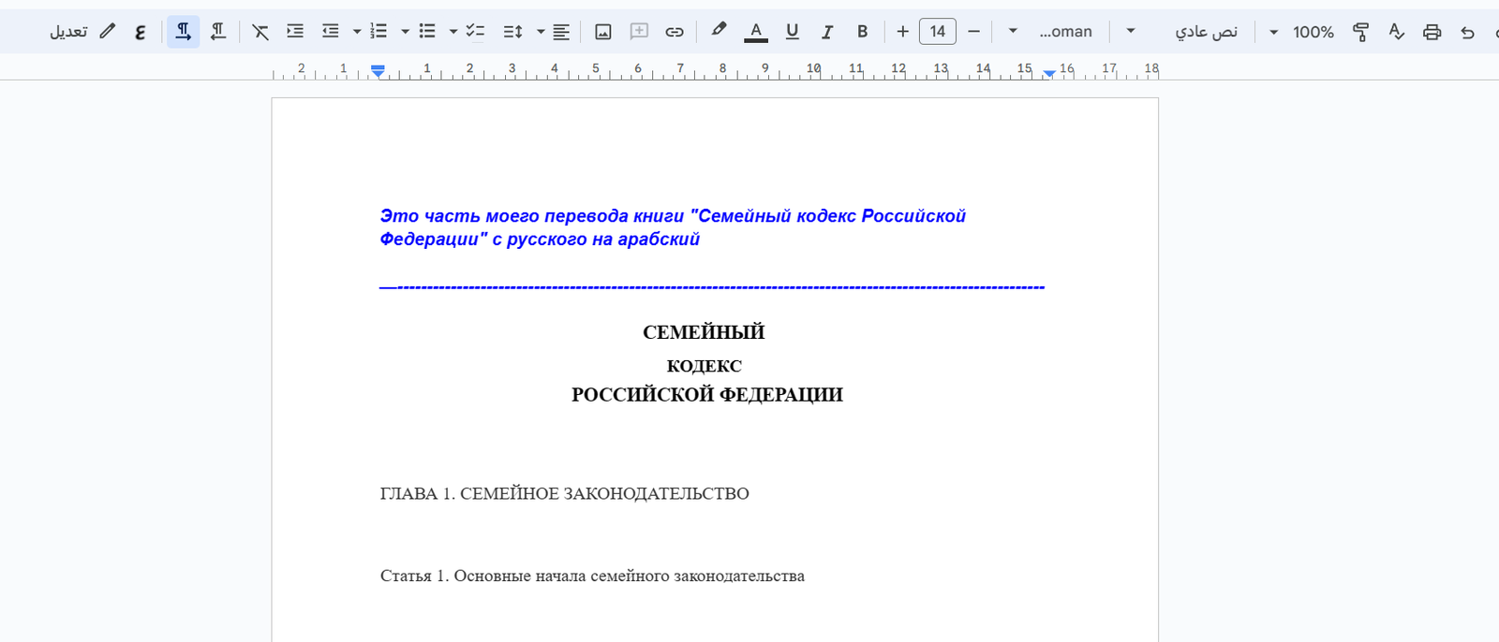The image size is (1499, 642).
Task: Decrease font size with the minus button
Action: 973,32
